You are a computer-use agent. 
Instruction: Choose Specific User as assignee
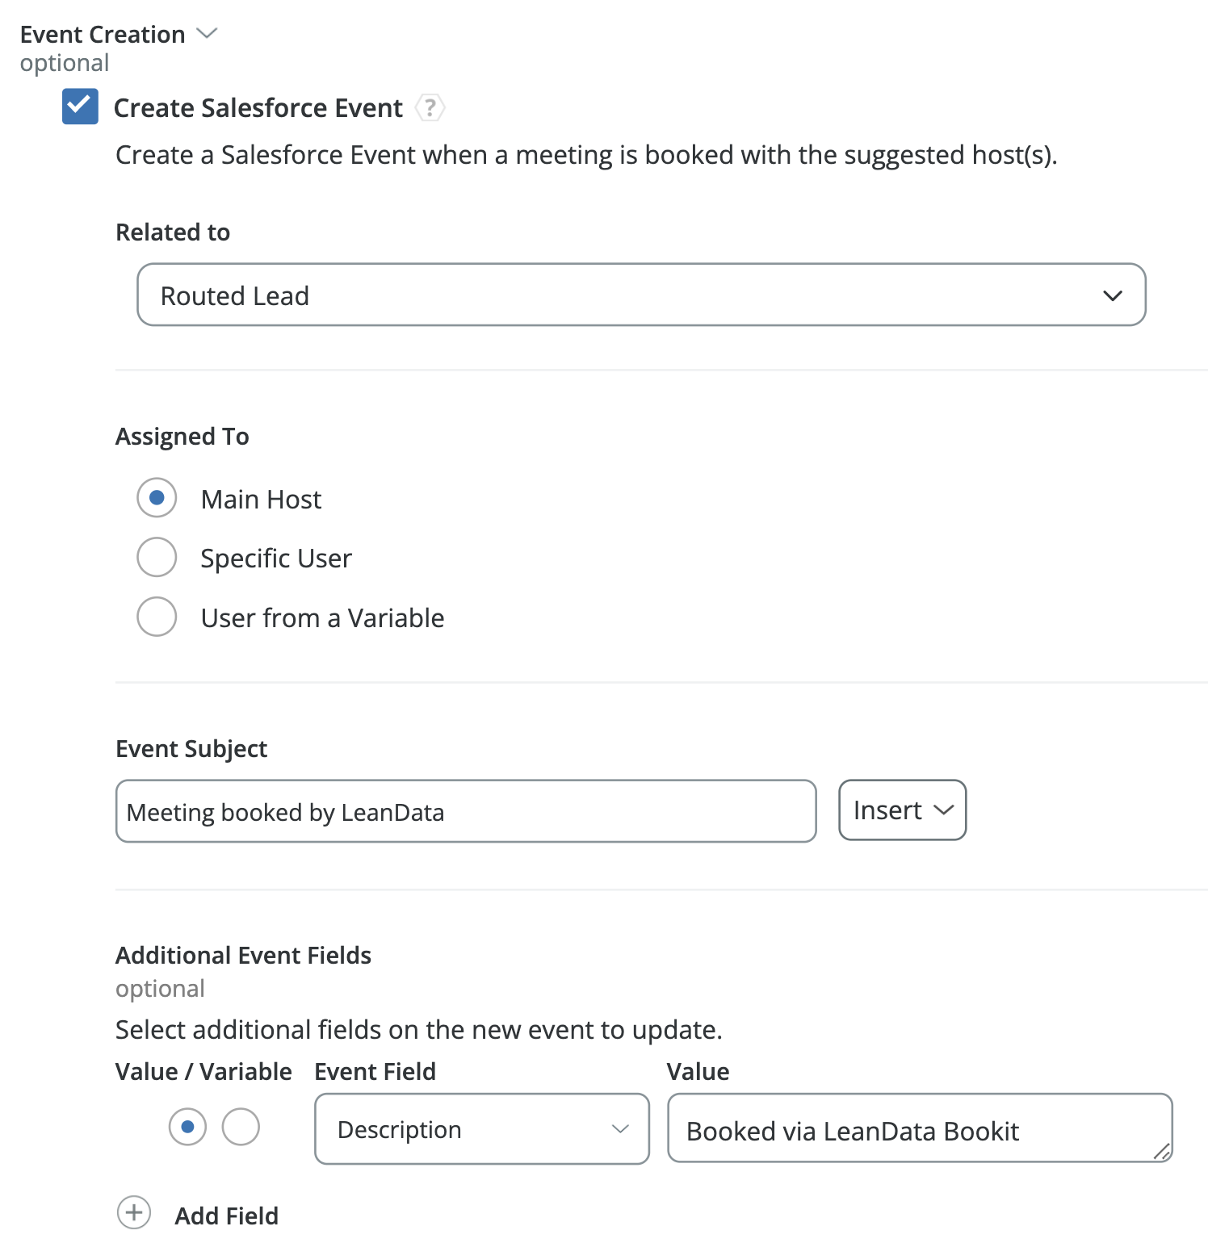point(157,558)
